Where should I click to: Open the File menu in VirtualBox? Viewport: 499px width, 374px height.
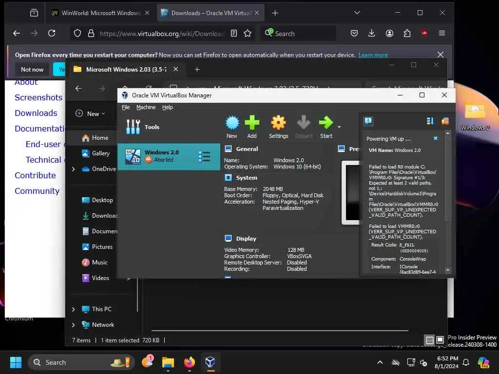126,107
